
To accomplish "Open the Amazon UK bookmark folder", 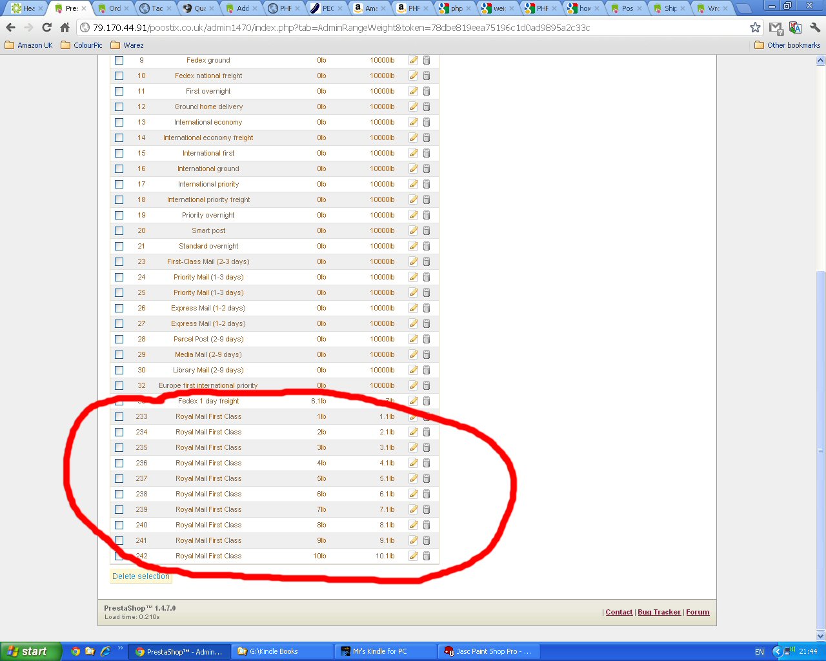I will [29, 45].
